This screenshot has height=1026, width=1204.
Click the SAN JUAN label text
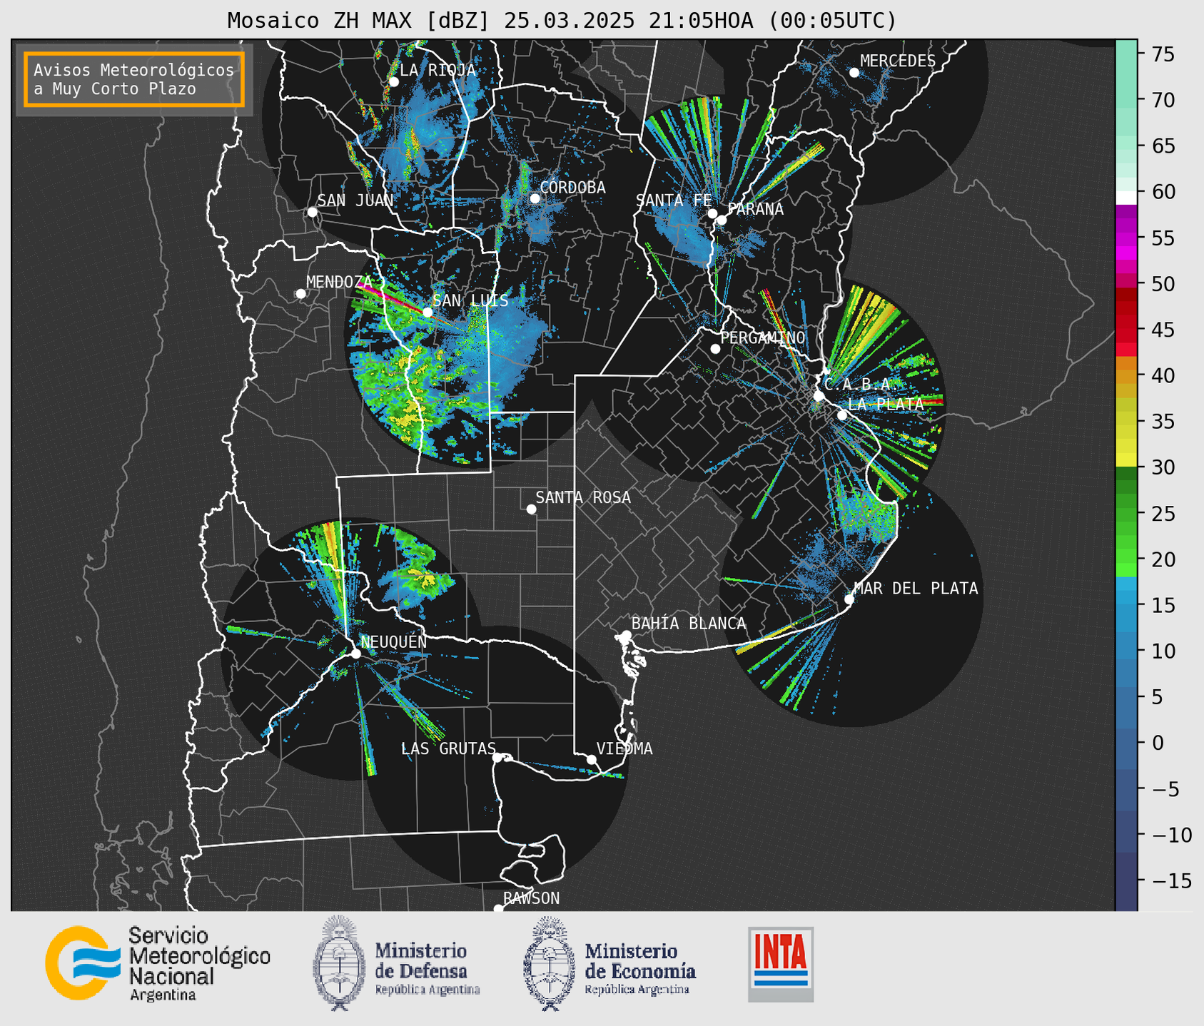[355, 200]
